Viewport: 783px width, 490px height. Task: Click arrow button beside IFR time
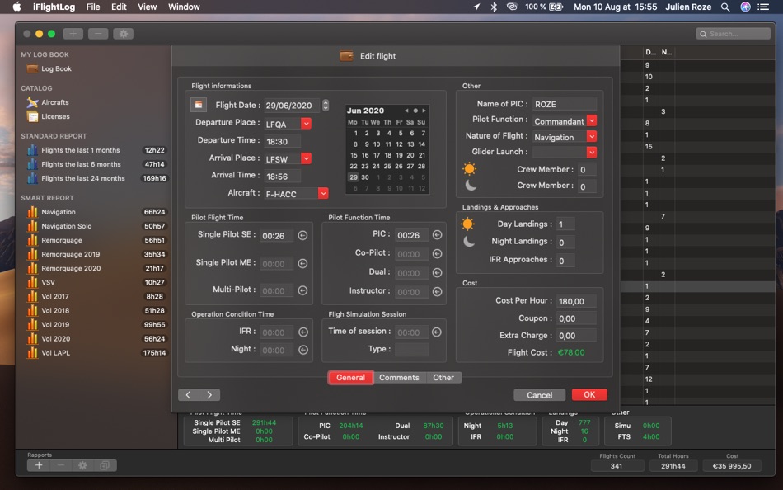click(x=302, y=332)
